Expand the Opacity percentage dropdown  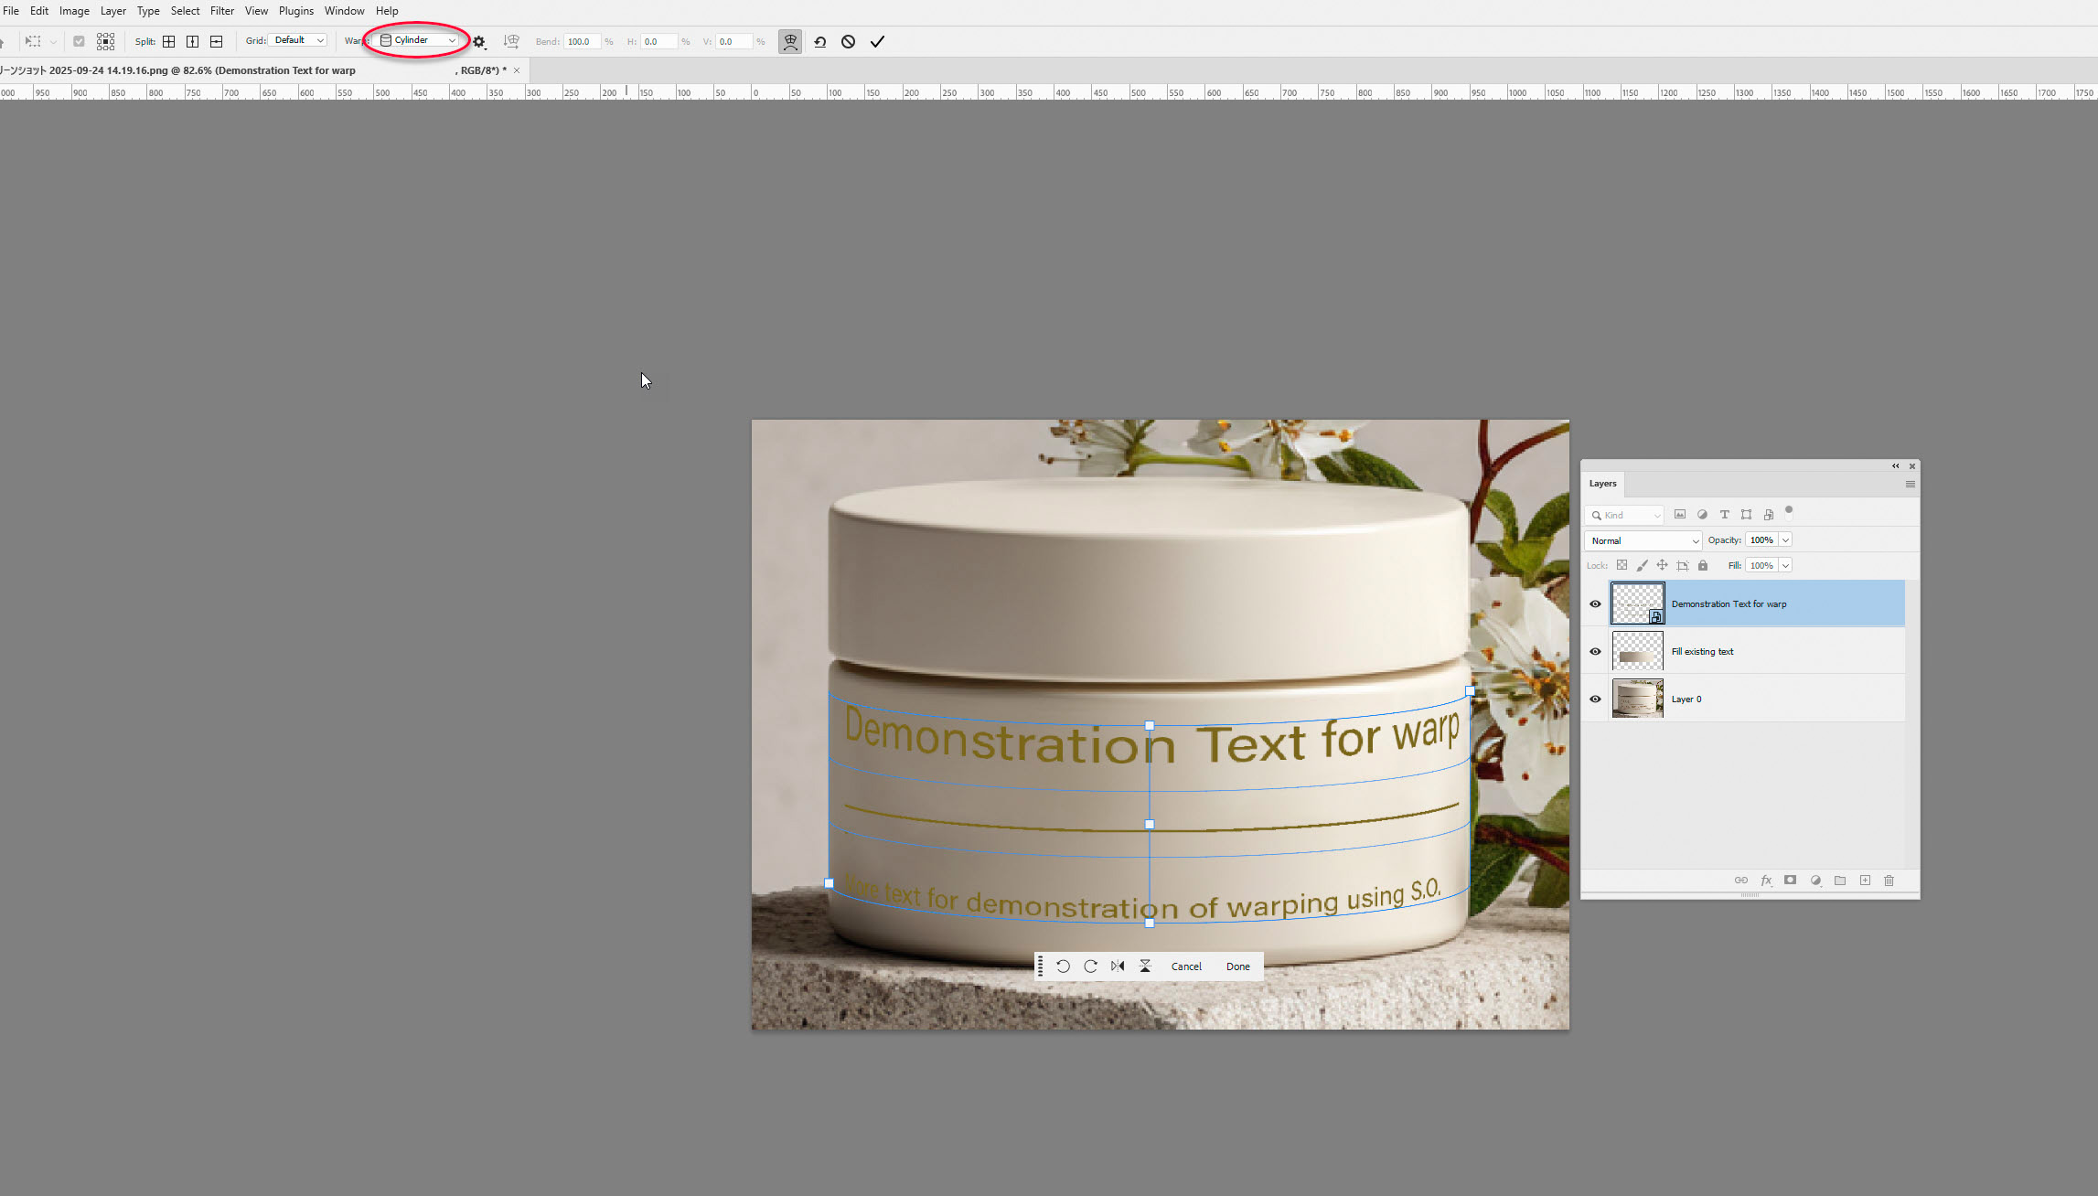pyautogui.click(x=1783, y=539)
